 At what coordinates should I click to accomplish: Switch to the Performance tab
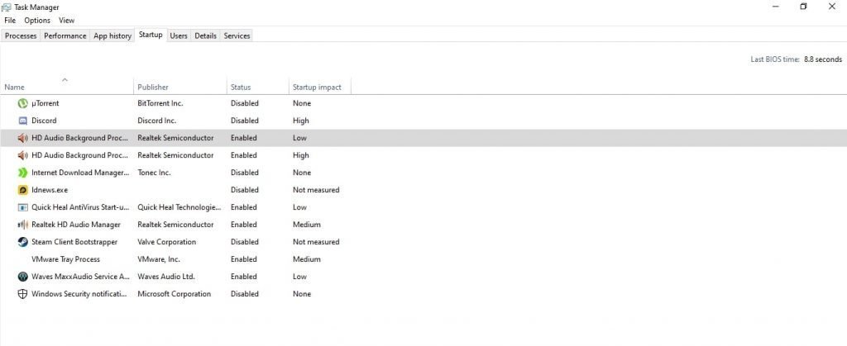coord(65,36)
